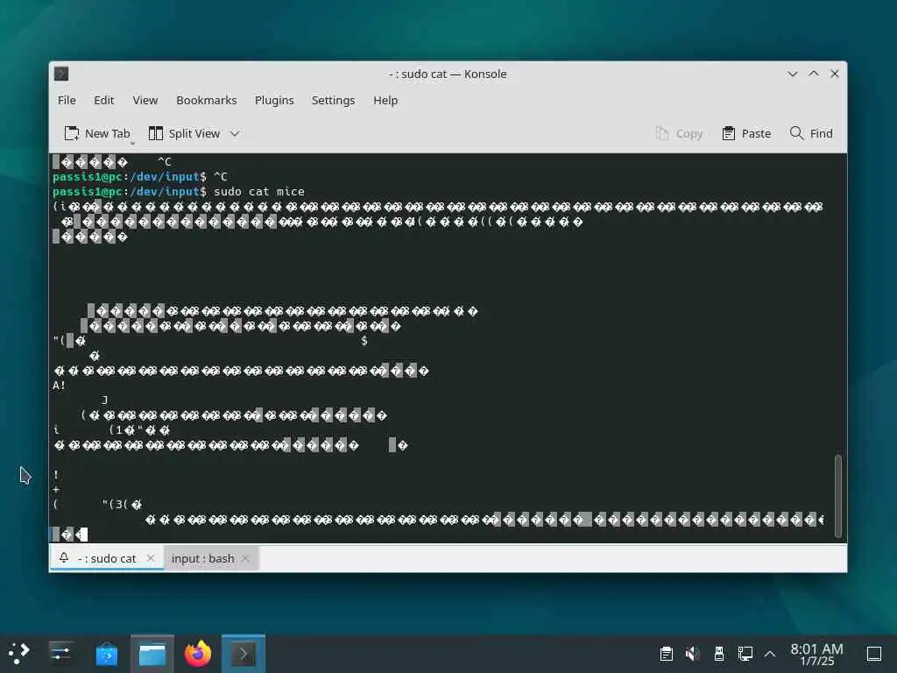This screenshot has height=673, width=897.
Task: Click the Paste toolbar button
Action: pos(746,133)
